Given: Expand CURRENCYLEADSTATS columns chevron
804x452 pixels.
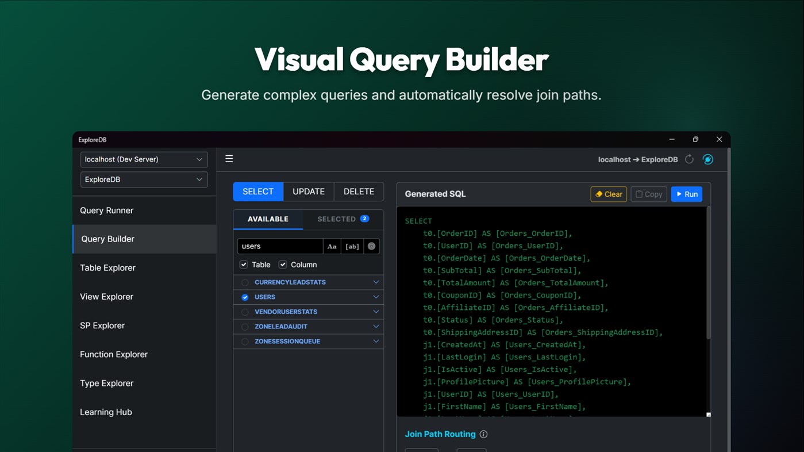Looking at the screenshot, I should click(376, 282).
